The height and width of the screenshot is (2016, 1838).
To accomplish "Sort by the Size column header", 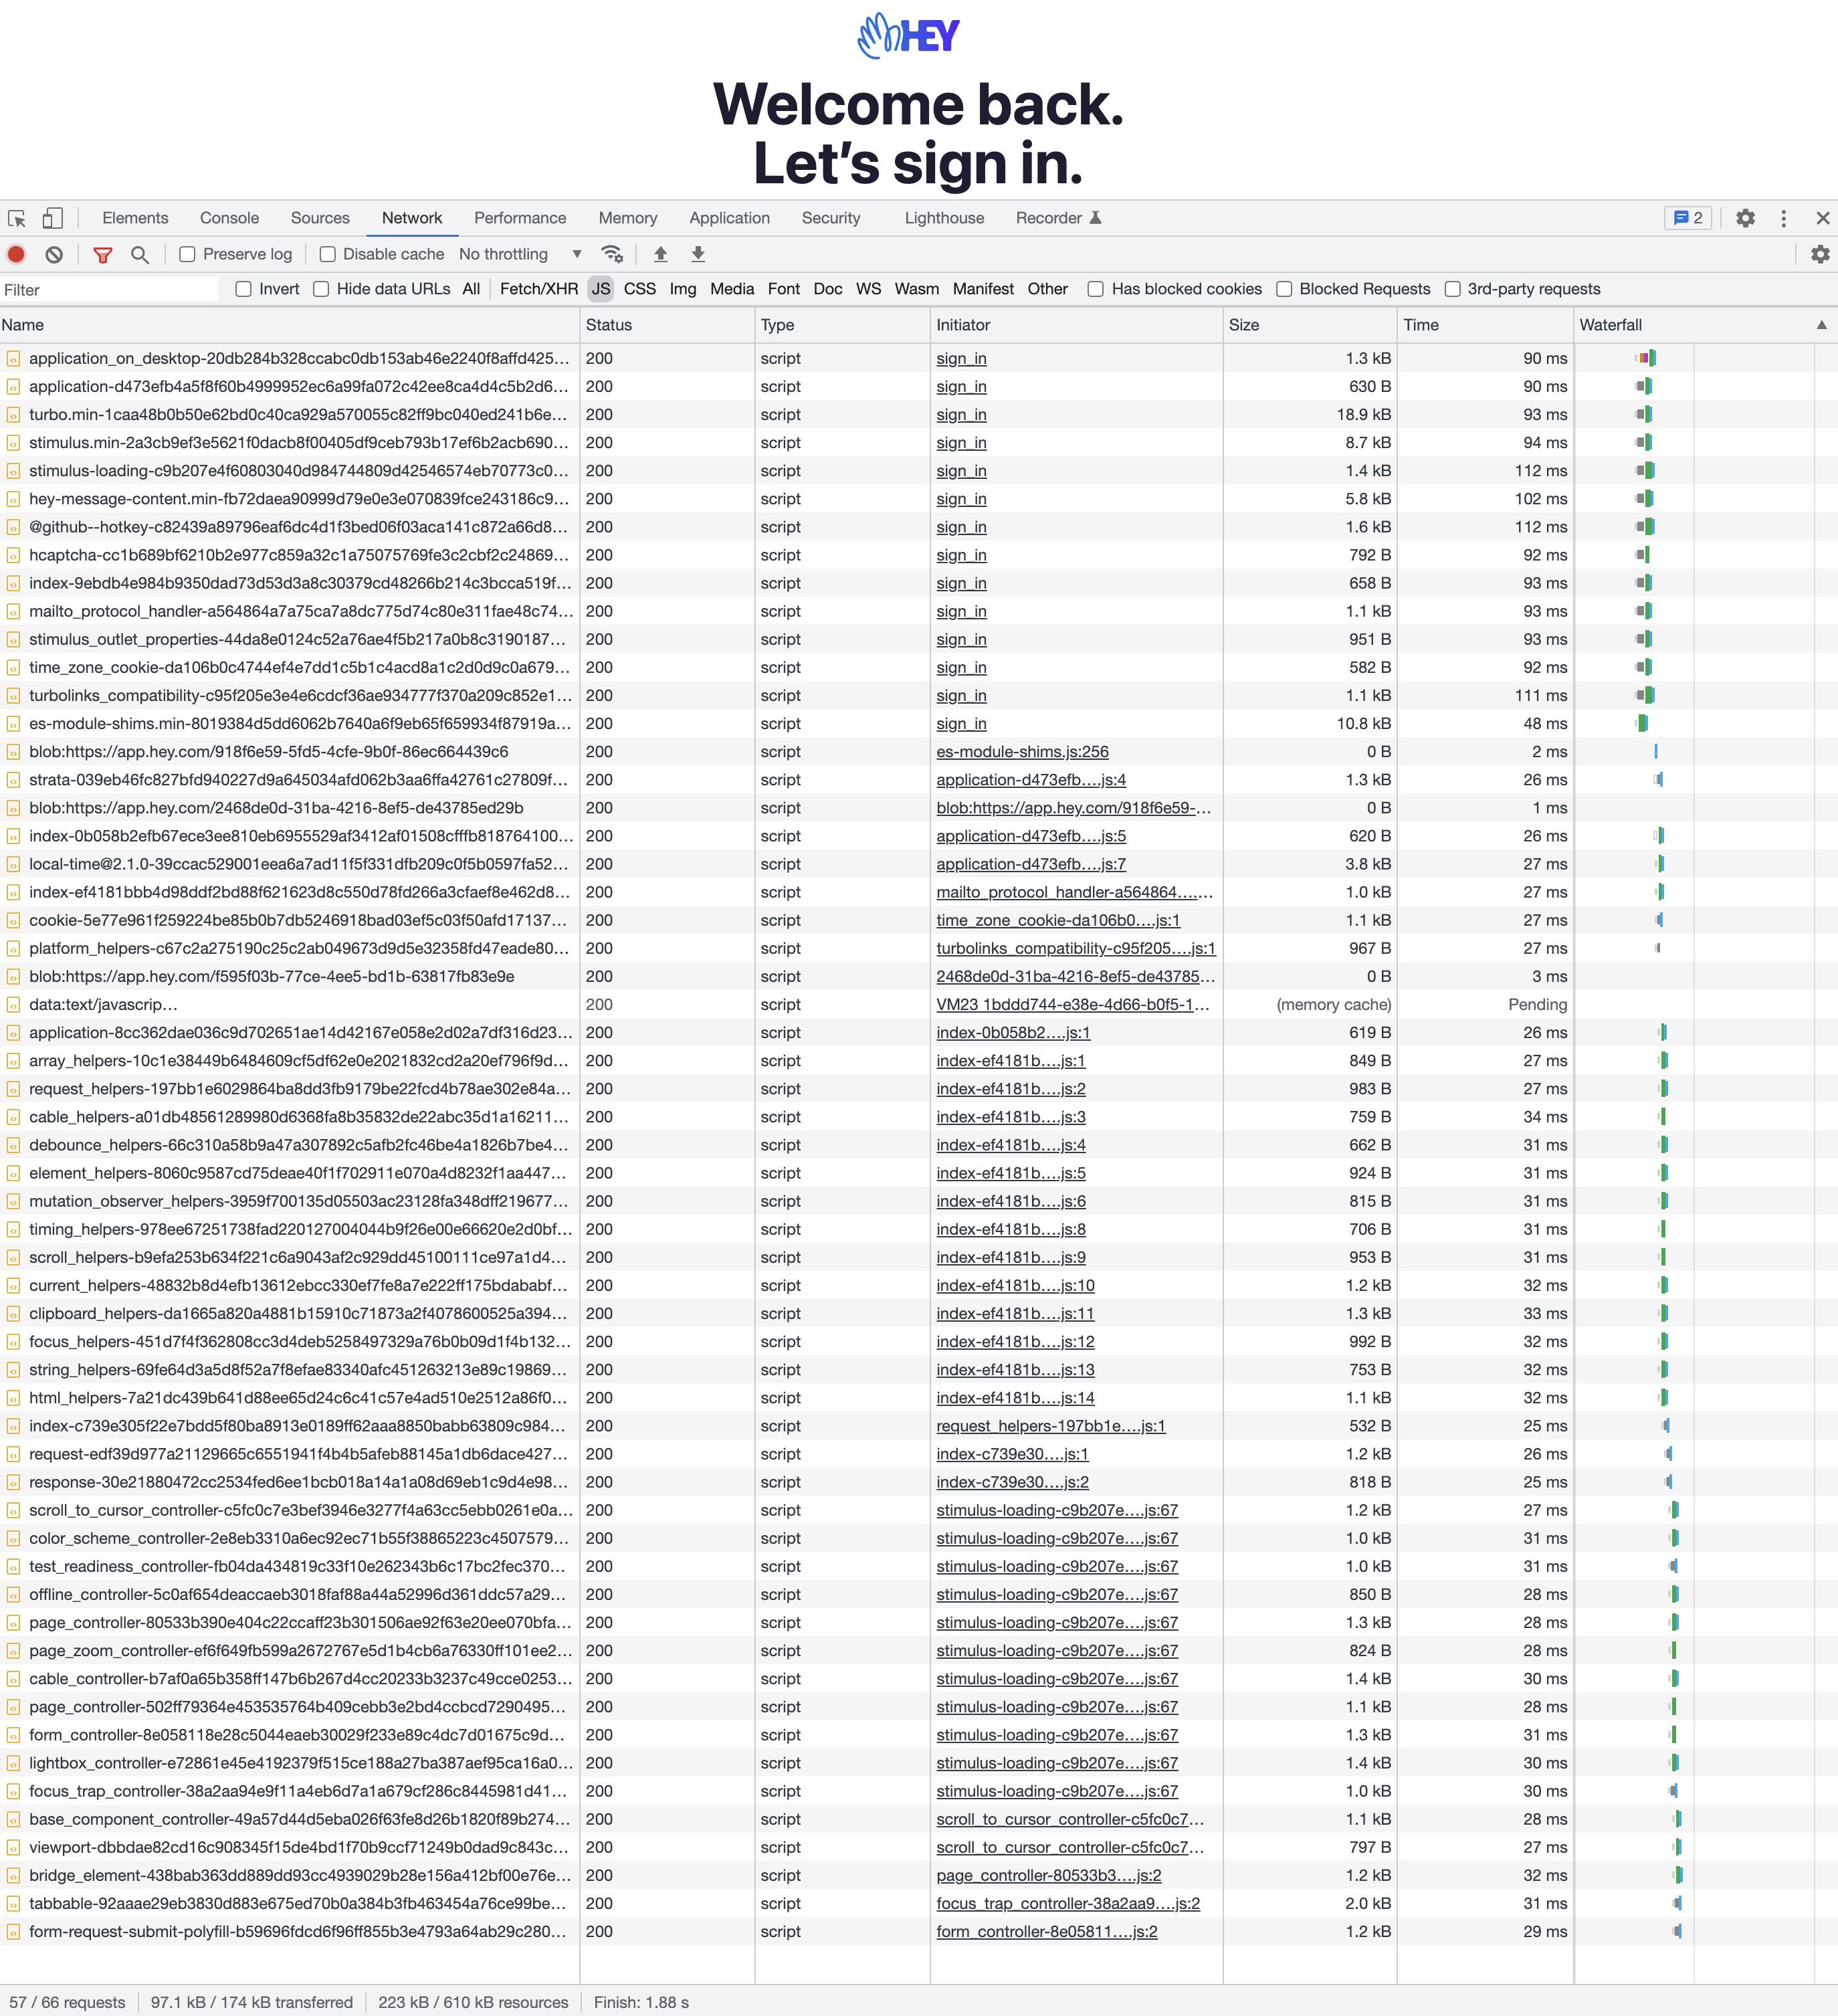I will click(x=1309, y=325).
